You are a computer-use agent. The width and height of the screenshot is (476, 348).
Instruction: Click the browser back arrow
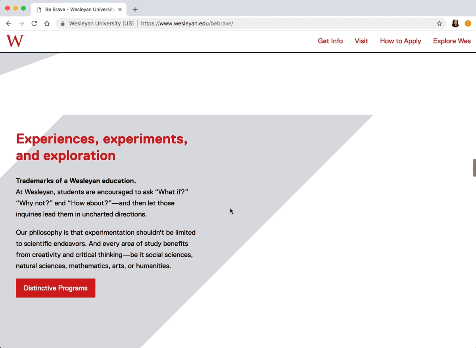(9, 23)
